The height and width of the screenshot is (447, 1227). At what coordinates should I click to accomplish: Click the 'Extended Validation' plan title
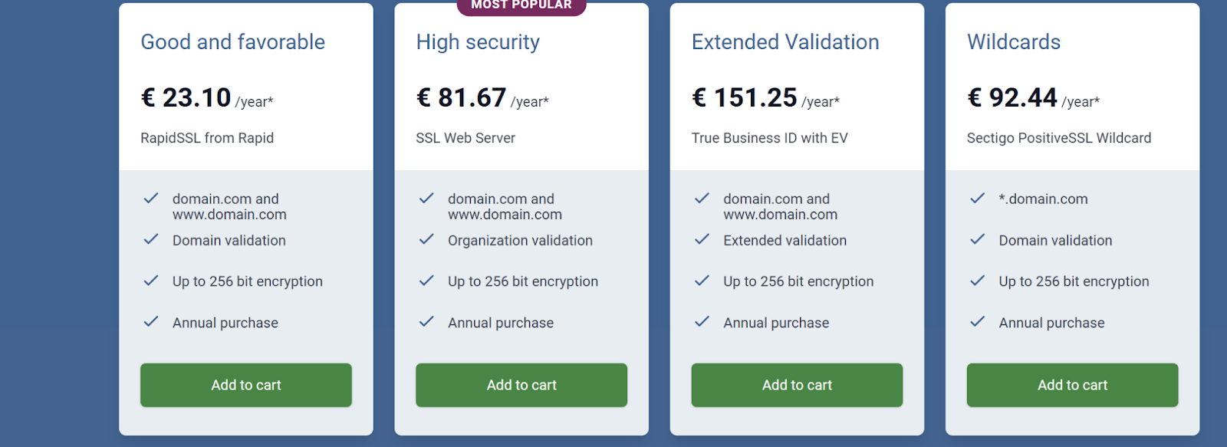[785, 42]
